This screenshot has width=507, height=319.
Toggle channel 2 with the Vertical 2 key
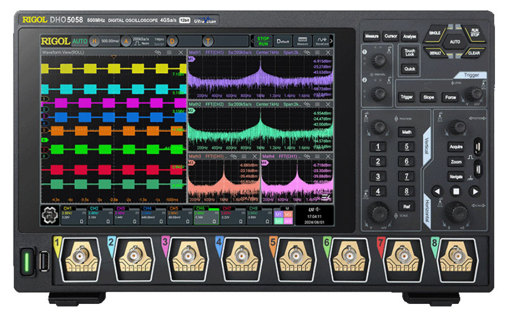[378, 161]
